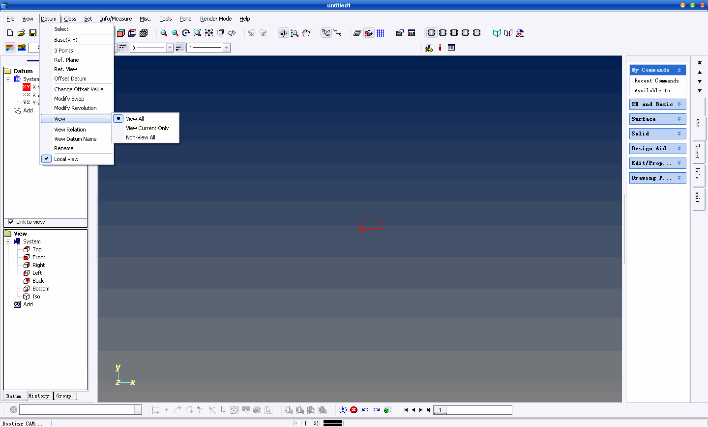Click the Save floppy disk icon
Viewport: 708px width, 427px height.
coord(33,33)
